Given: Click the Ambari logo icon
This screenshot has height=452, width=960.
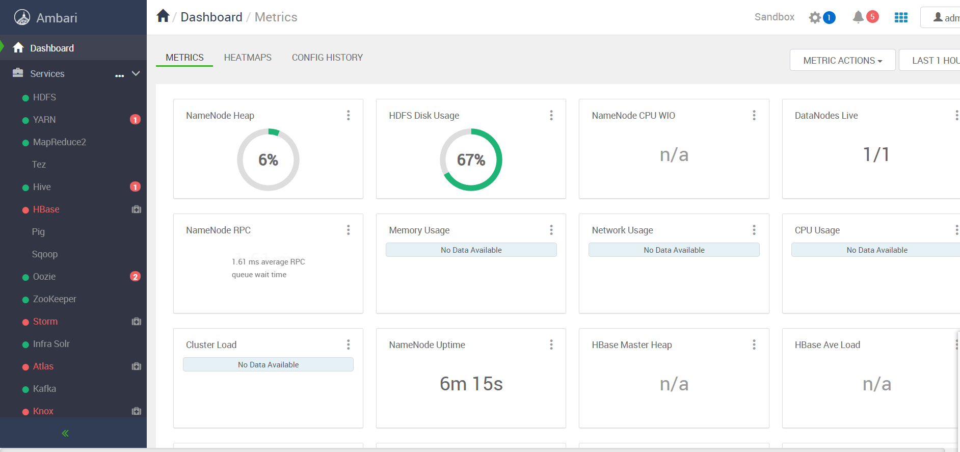Looking at the screenshot, I should [x=22, y=18].
